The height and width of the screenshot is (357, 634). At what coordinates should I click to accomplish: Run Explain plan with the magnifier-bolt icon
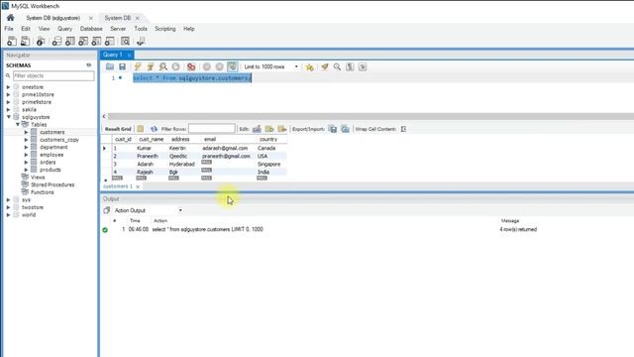(162, 66)
